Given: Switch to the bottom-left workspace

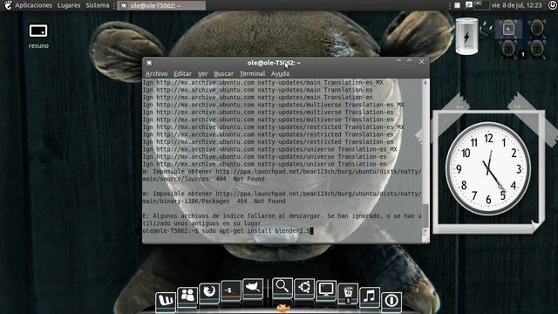Looking at the screenshot, I should point(508,49).
